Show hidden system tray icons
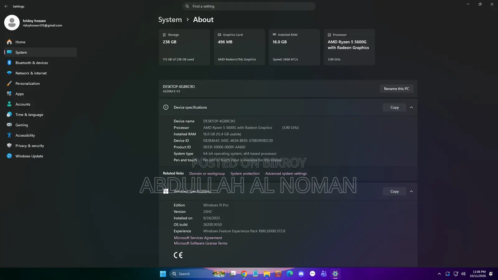This screenshot has height=280, width=498. [x=439, y=274]
